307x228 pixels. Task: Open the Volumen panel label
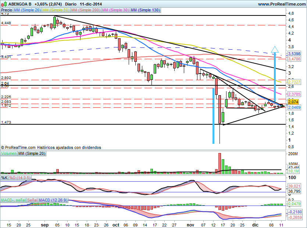(9, 153)
